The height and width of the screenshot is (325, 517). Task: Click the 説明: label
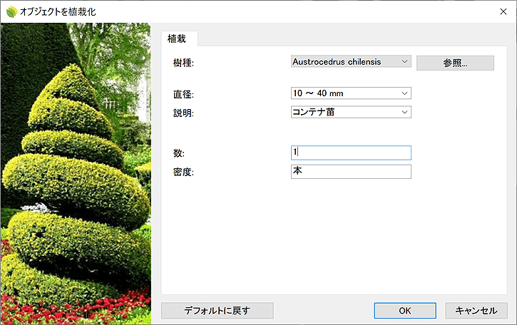click(x=184, y=113)
